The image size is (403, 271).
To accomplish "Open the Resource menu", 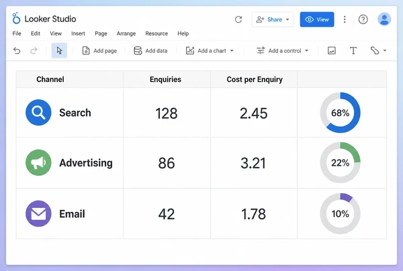I will pos(156,34).
